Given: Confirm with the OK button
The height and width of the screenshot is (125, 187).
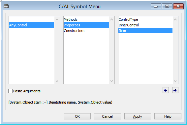Looking at the screenshot, I should (x=77, y=116).
